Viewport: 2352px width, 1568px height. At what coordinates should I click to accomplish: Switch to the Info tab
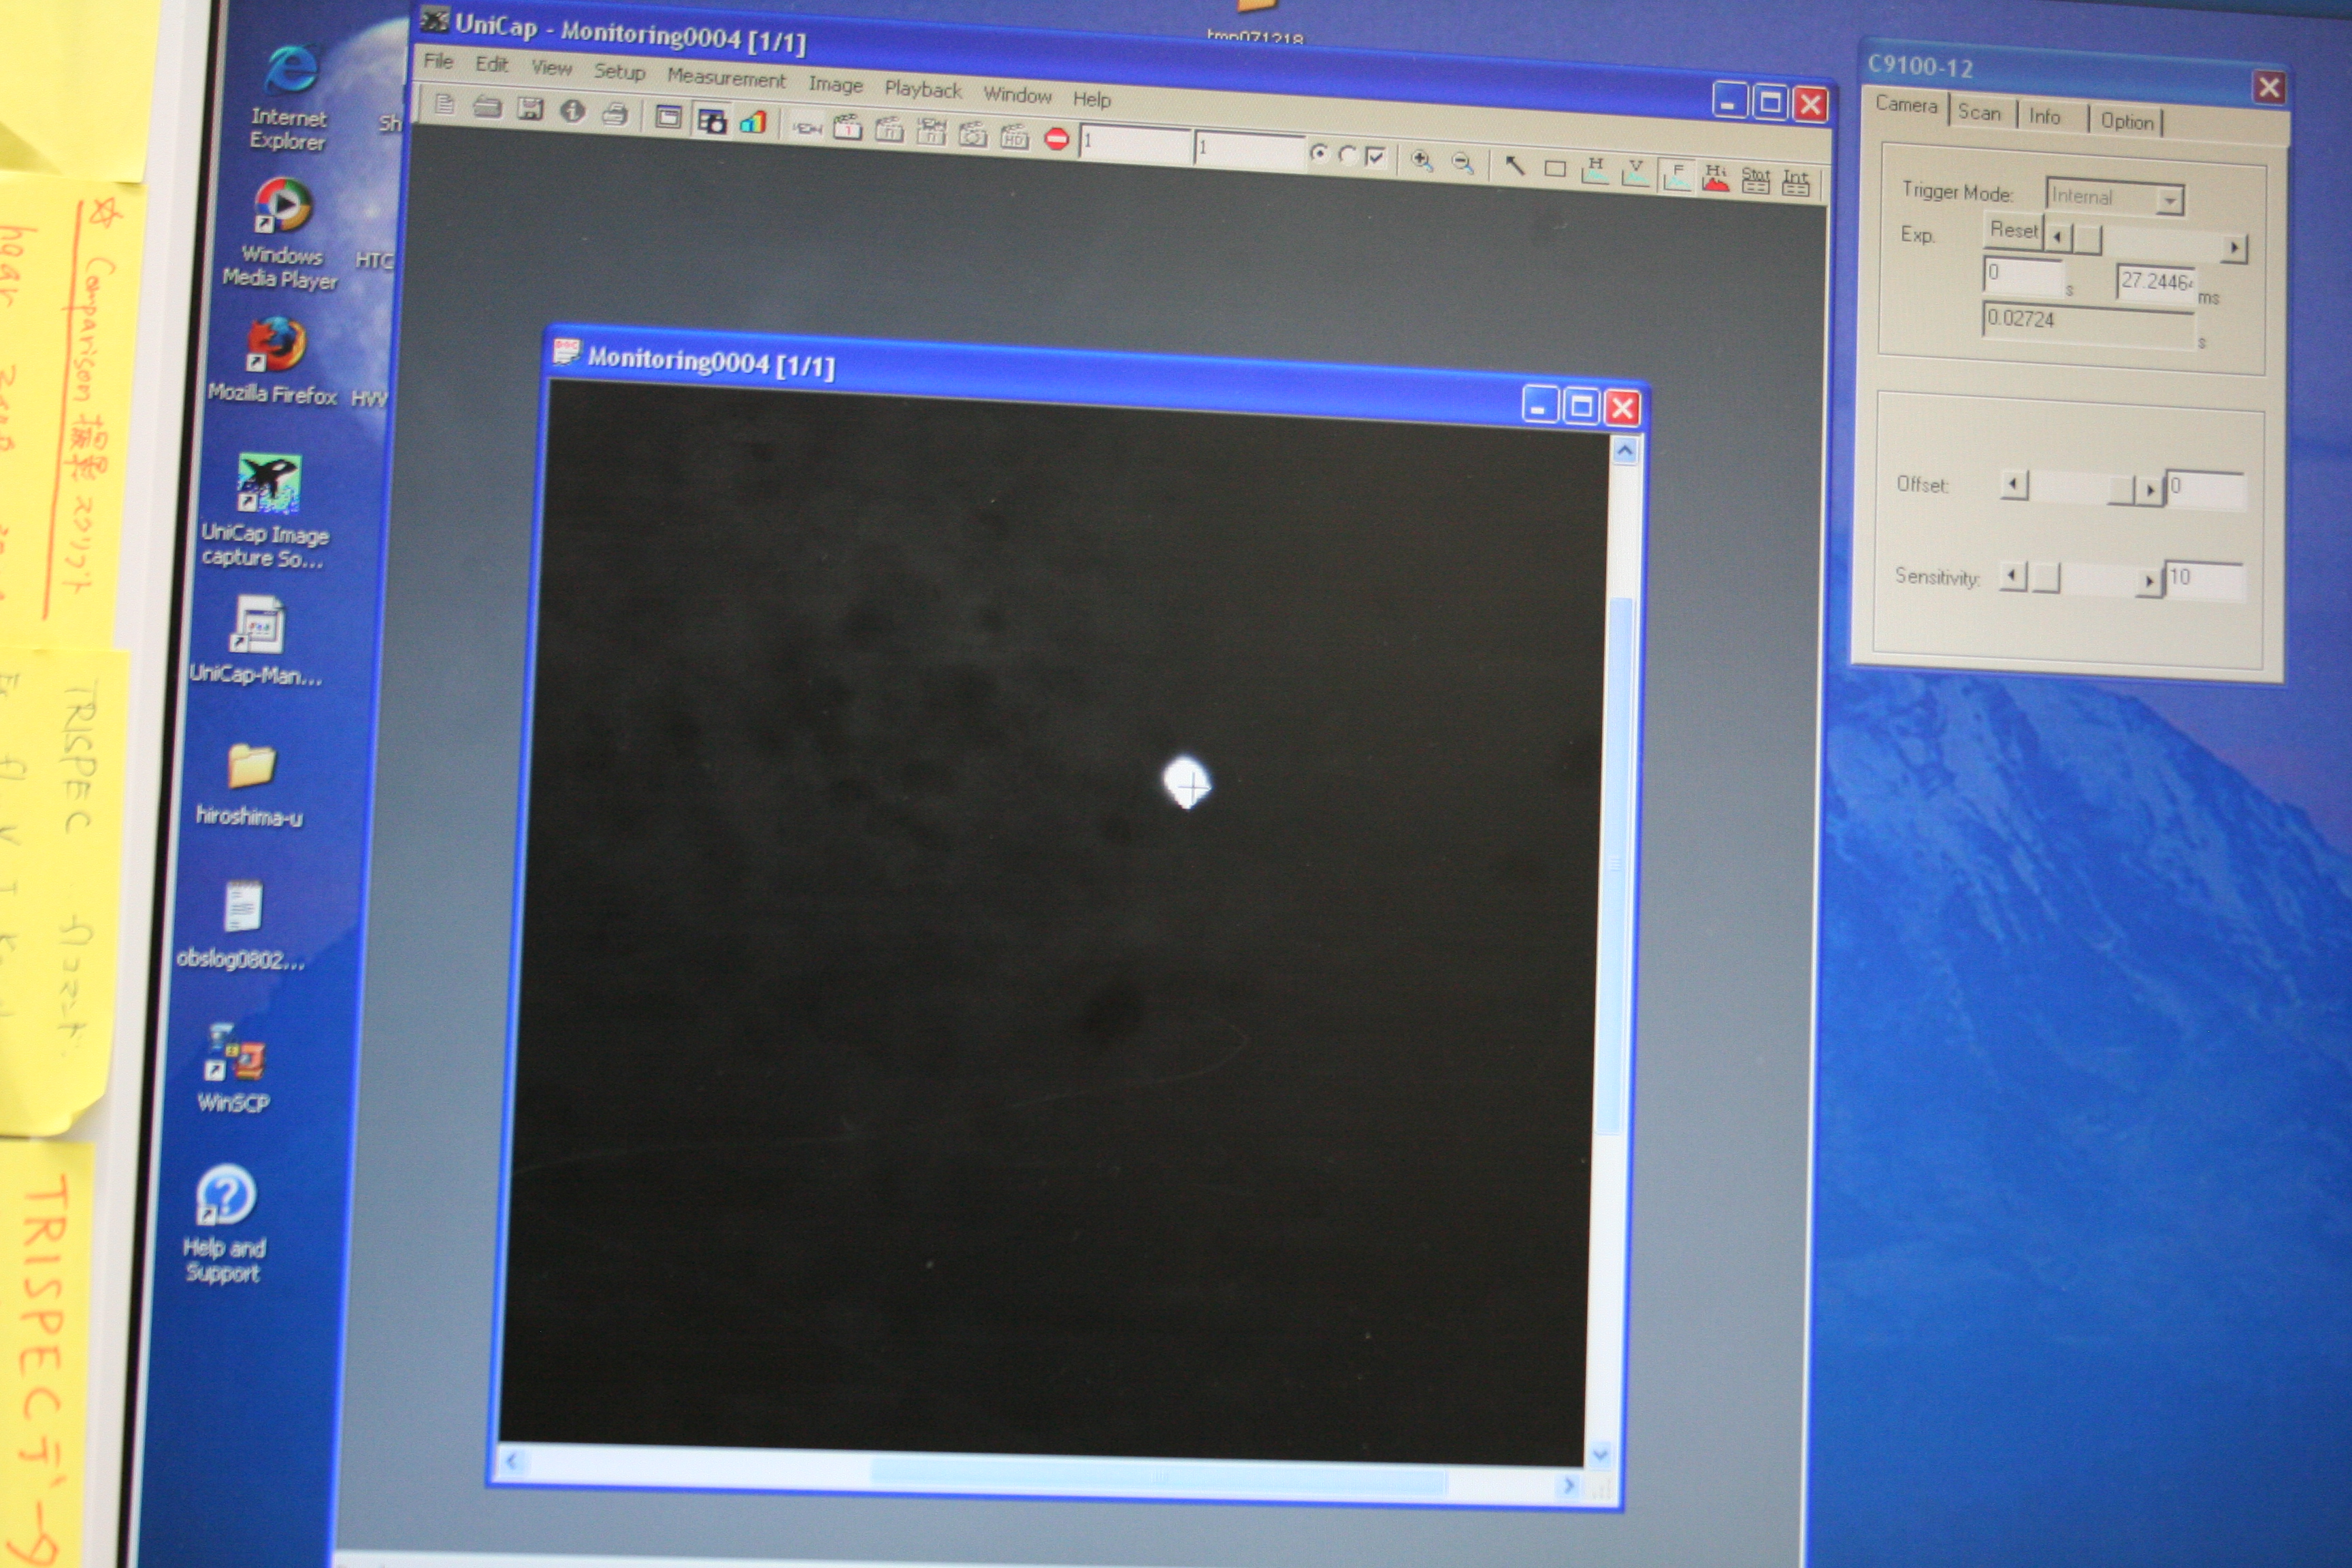point(2044,117)
